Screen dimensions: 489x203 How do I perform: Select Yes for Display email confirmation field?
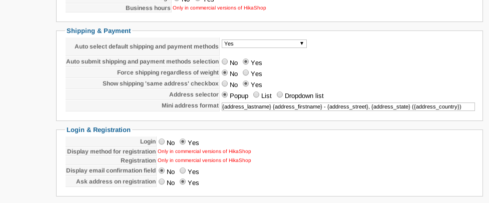pos(183,171)
